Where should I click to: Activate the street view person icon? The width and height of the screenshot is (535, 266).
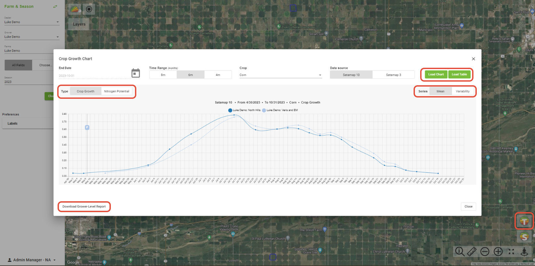[524, 252]
